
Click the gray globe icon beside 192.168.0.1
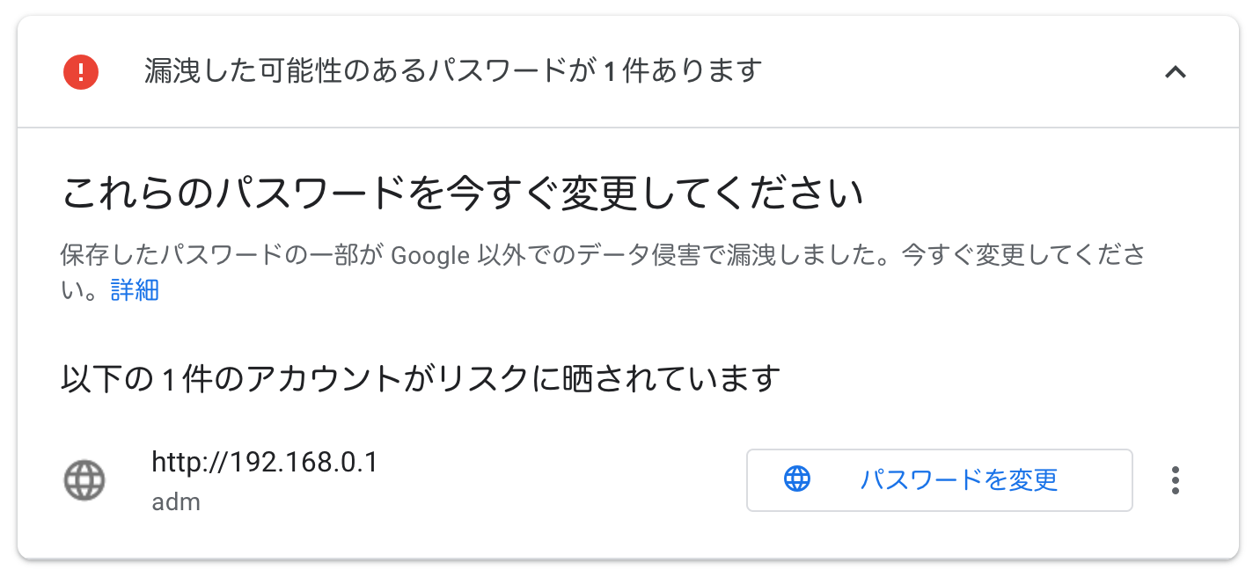pyautogui.click(x=84, y=480)
